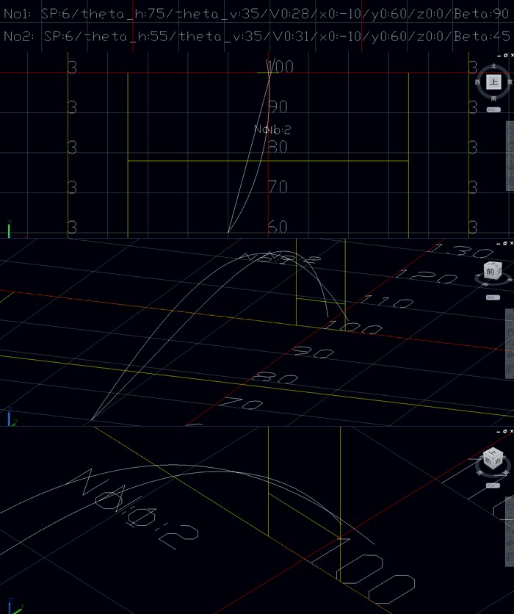
Task: Open the WCS dropdown in the bottom viewport
Action: click(493, 485)
